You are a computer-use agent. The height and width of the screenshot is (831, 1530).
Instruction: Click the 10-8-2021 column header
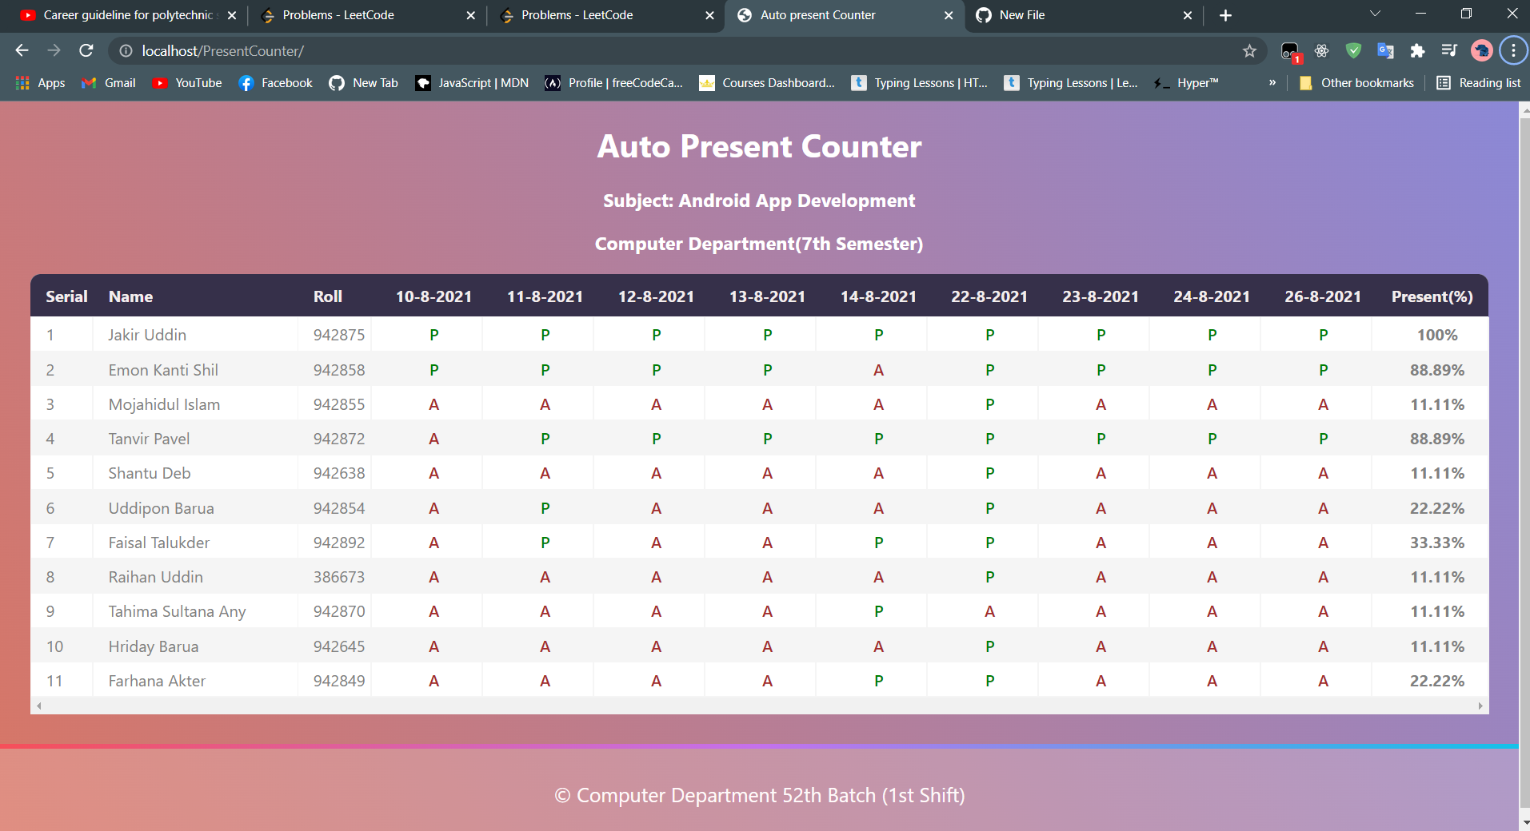point(433,296)
